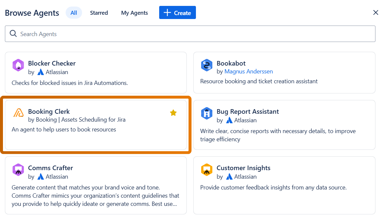
Task: Click the Comms Crafter agent icon
Action: [x=18, y=170]
